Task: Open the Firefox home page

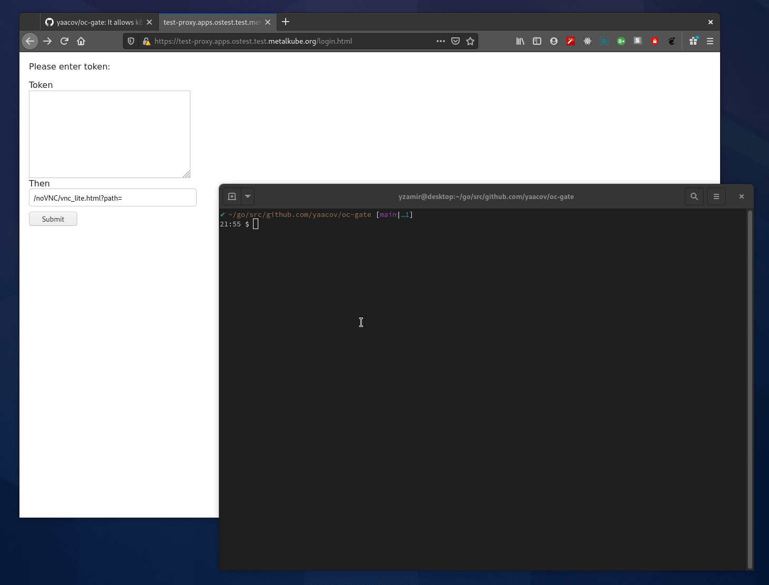Action: [x=81, y=41]
